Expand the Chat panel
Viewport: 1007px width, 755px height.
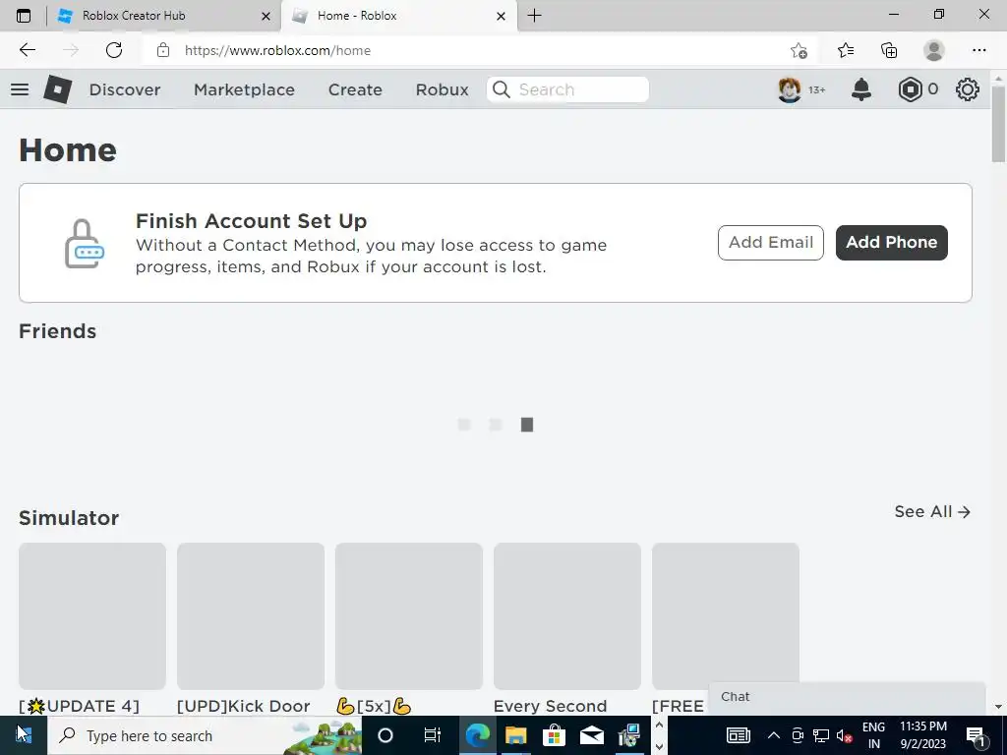tap(847, 697)
